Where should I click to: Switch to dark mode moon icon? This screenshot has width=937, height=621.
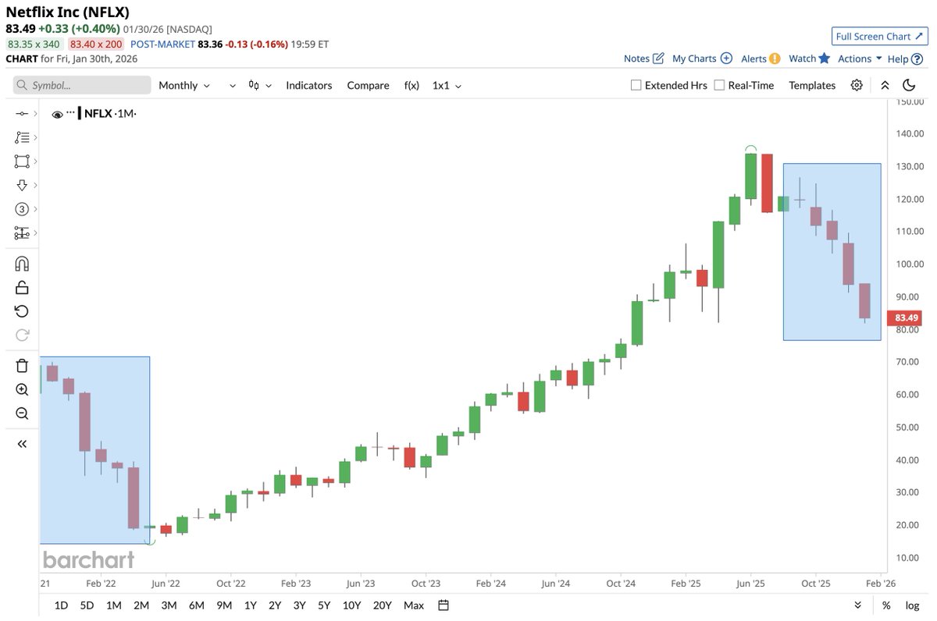pos(909,85)
